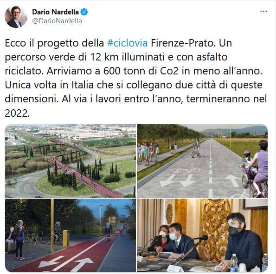Viewport: 276px width, 274px height.
Task: Open the tweet's more options ellipsis menu
Action: point(263,12)
